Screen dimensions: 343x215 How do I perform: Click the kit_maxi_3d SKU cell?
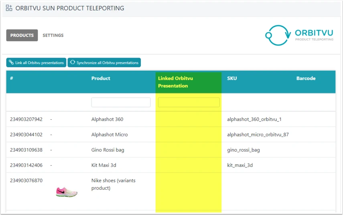click(x=240, y=165)
